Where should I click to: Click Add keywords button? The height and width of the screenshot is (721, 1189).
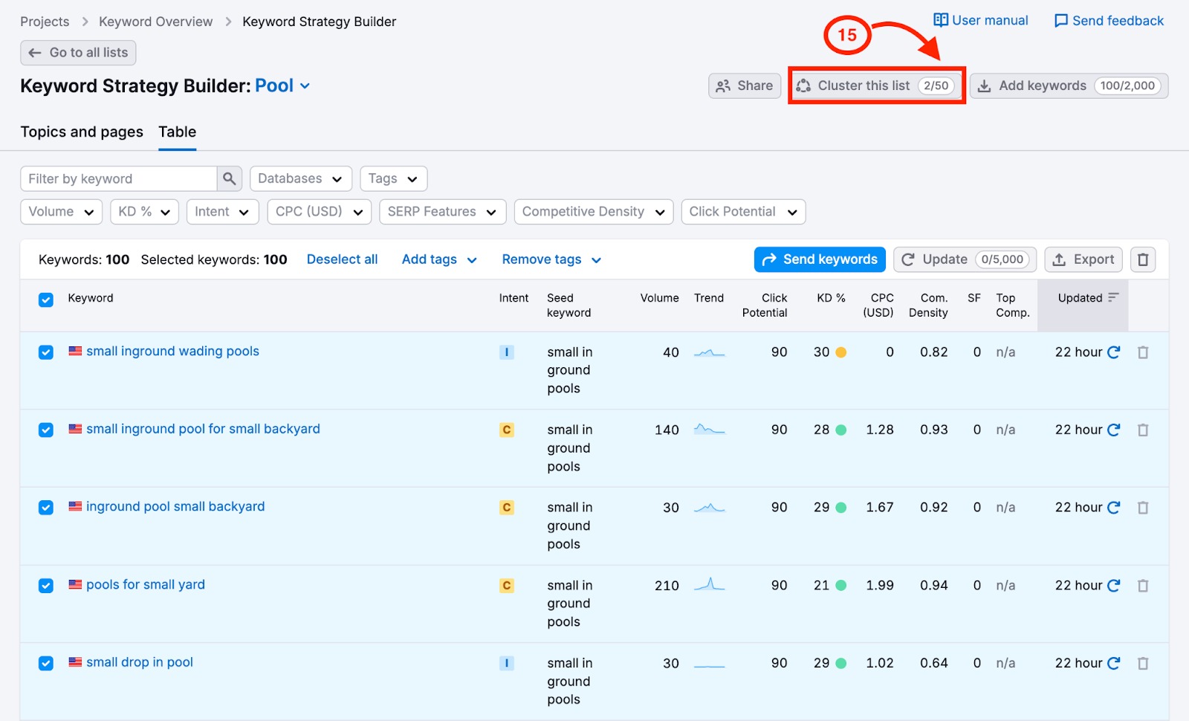tap(1069, 85)
